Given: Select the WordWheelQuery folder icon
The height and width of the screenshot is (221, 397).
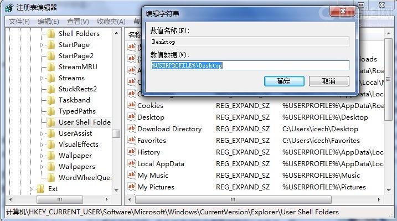Looking at the screenshot, I should [x=51, y=177].
